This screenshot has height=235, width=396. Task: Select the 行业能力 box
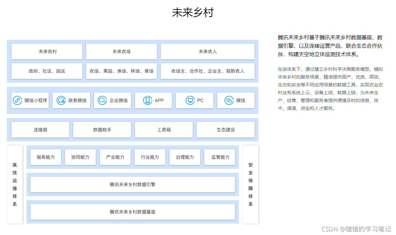pyautogui.click(x=150, y=157)
